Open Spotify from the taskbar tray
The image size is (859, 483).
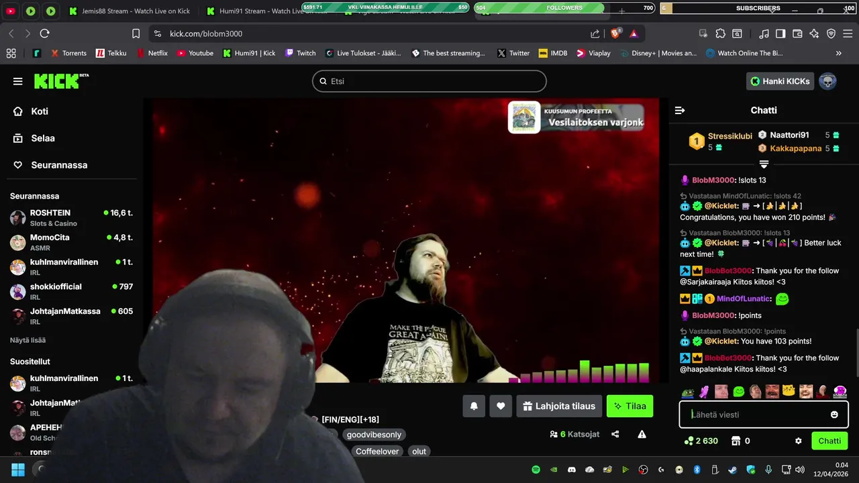[536, 470]
